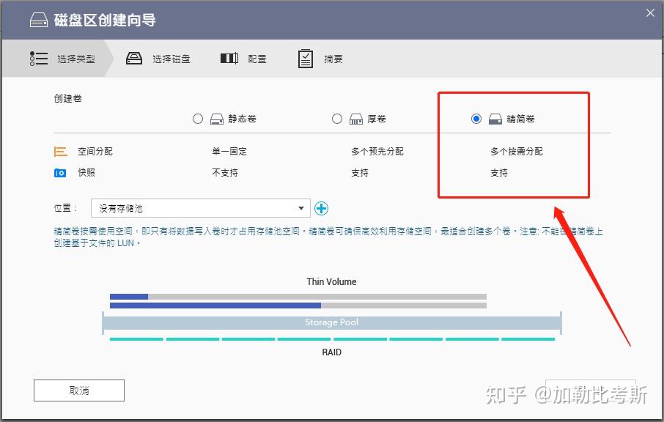The width and height of the screenshot is (664, 422).
Task: Select the 静态卷 radio button
Action: click(x=198, y=118)
